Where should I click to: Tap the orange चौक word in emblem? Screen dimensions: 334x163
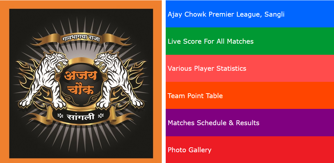pos(81,90)
